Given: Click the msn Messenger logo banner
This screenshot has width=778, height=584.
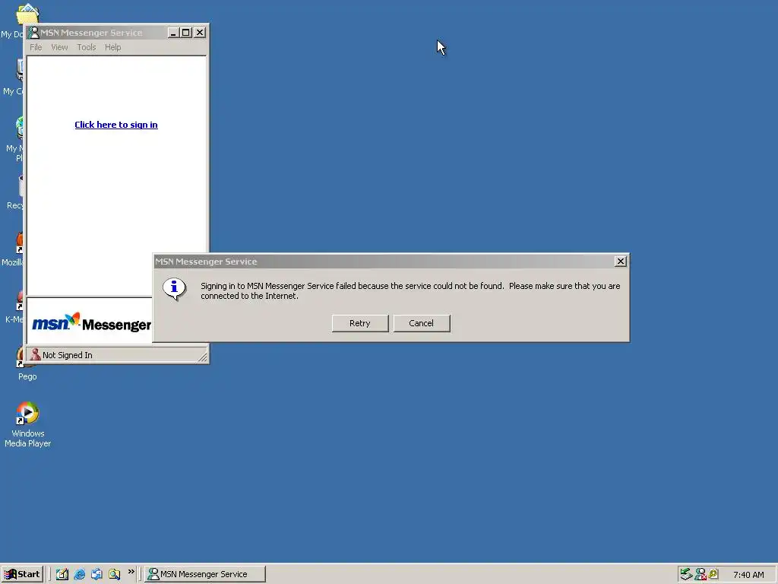Looking at the screenshot, I should click(91, 323).
